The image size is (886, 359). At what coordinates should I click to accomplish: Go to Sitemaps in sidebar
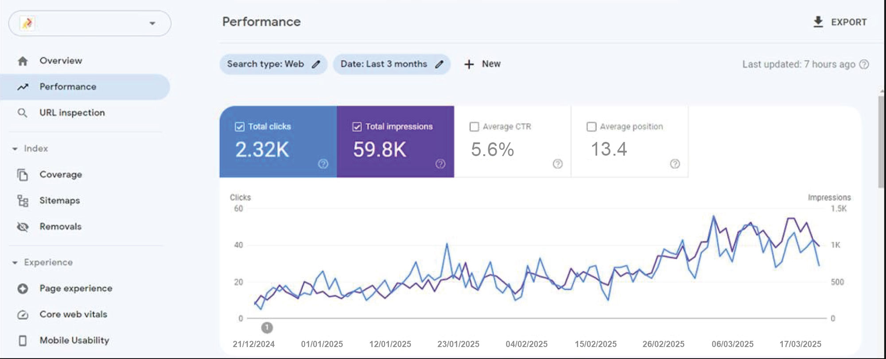(x=59, y=200)
